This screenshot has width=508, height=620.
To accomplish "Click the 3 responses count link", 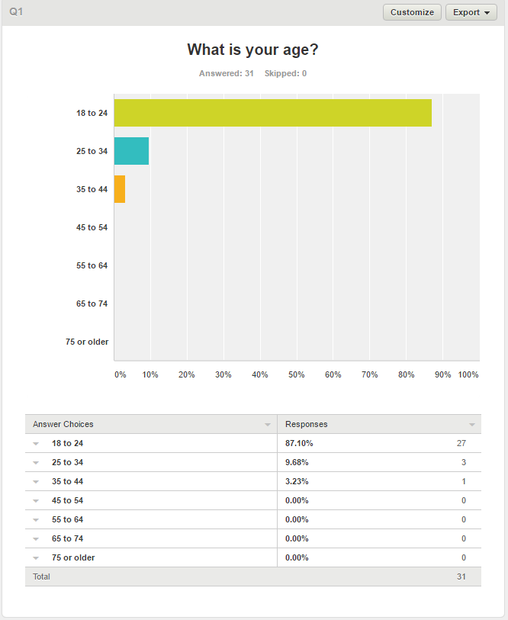I will click(x=463, y=462).
